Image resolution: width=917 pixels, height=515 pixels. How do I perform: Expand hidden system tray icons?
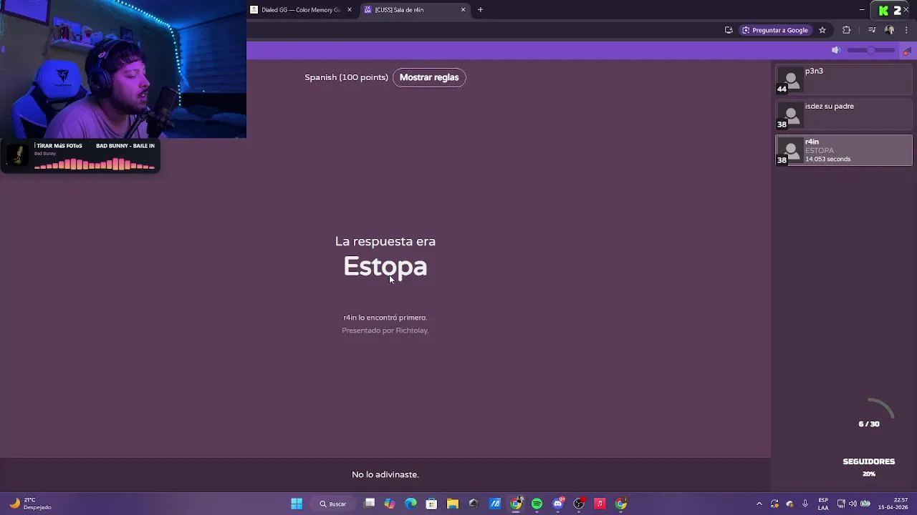click(759, 504)
